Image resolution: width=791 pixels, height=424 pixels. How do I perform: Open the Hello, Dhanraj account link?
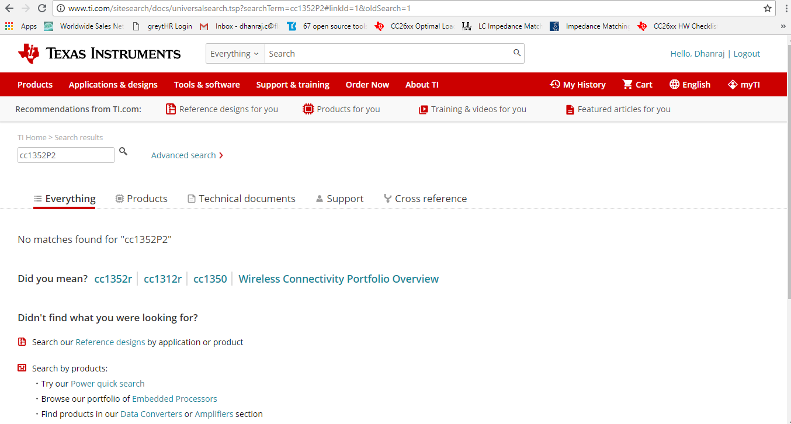pyautogui.click(x=698, y=54)
